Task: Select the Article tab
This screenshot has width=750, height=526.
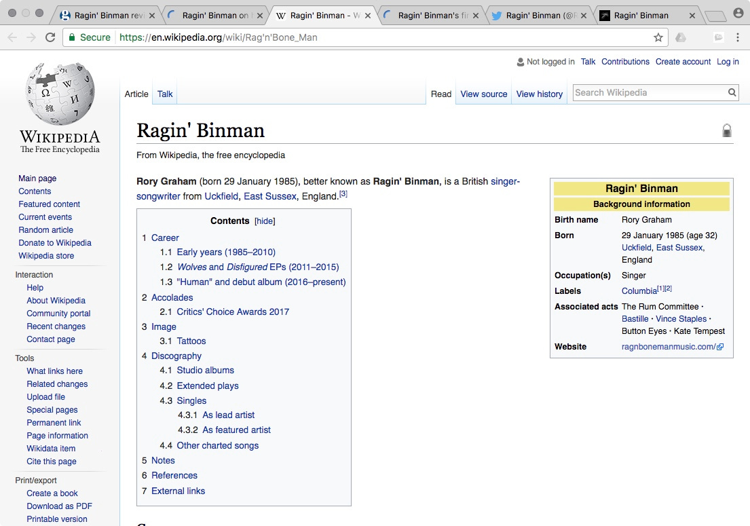Action: [136, 94]
